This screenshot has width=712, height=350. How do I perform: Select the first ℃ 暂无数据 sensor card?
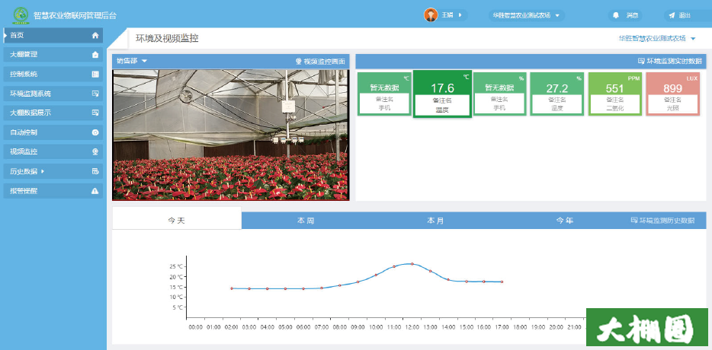(384, 94)
